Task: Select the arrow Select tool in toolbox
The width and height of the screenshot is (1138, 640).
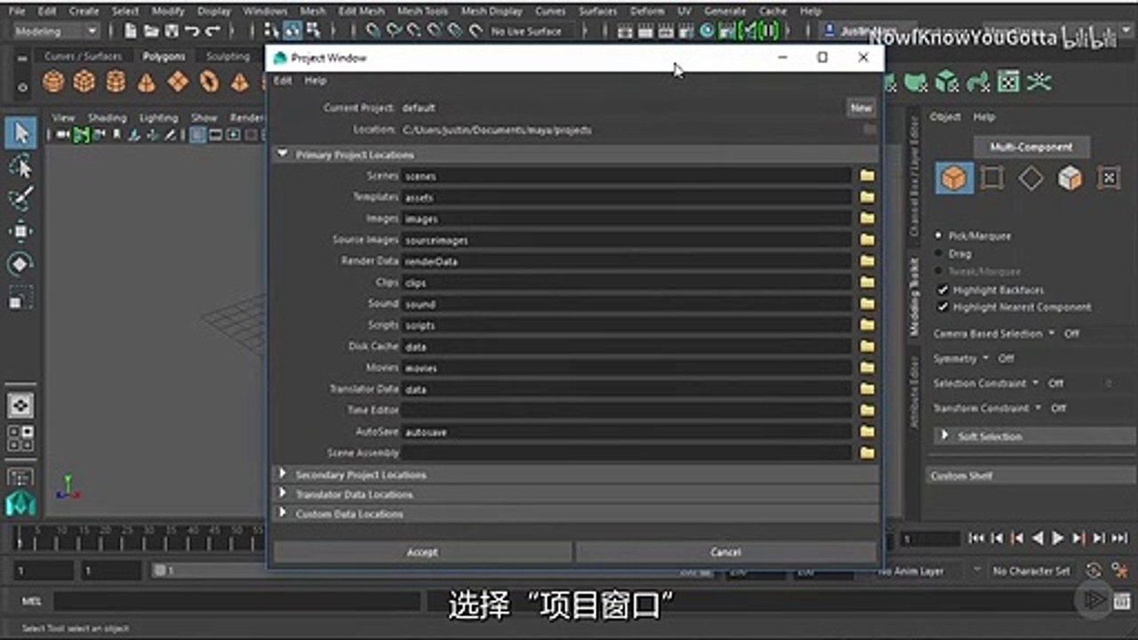Action: (x=20, y=133)
